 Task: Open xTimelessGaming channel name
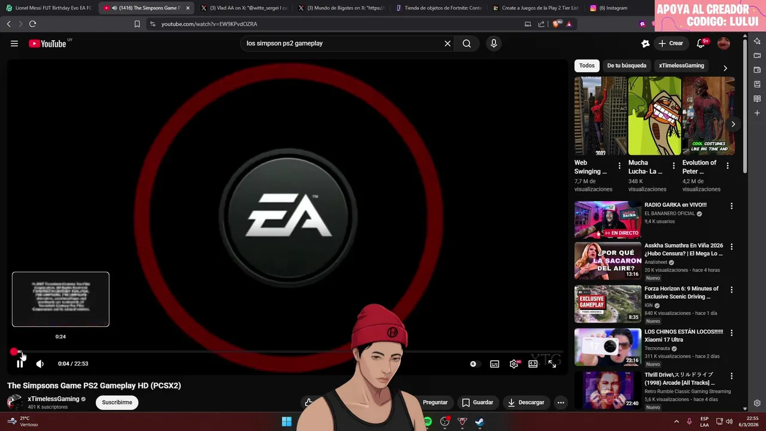coord(53,399)
